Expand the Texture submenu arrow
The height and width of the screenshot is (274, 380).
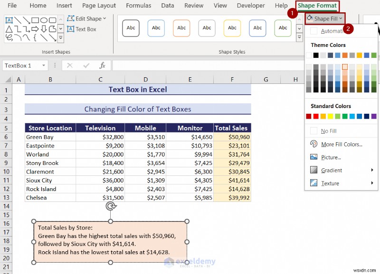tap(372, 183)
